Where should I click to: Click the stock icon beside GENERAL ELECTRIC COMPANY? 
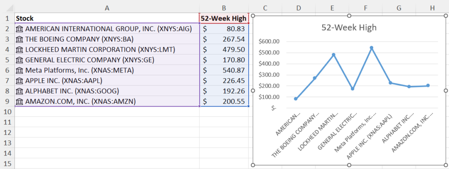[x=19, y=60]
